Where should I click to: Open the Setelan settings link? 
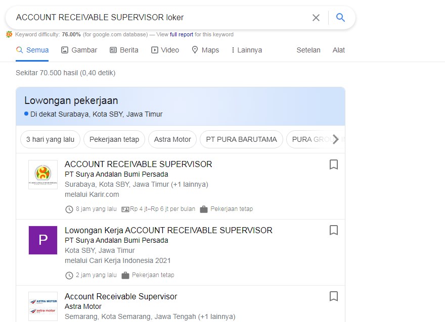(x=308, y=50)
